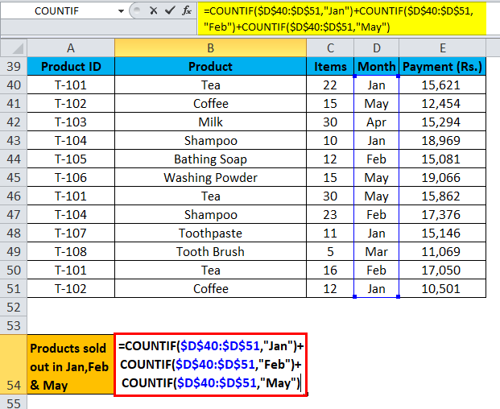Select row 39 header
500x409 pixels.
14,66
